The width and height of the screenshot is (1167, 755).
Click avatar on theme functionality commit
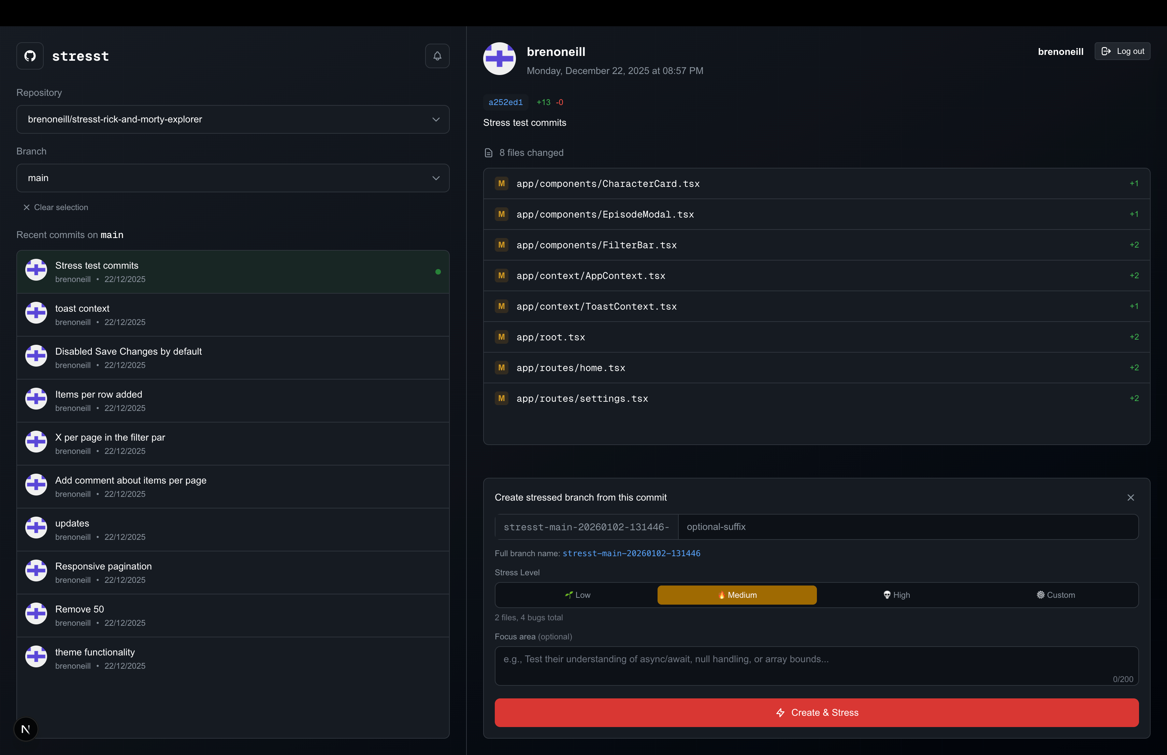(x=36, y=656)
